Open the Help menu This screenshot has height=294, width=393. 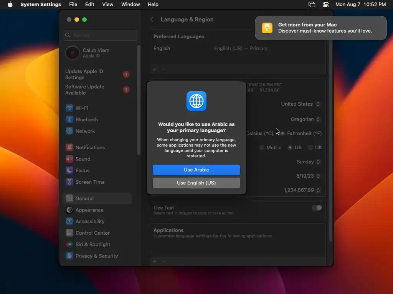tap(153, 5)
